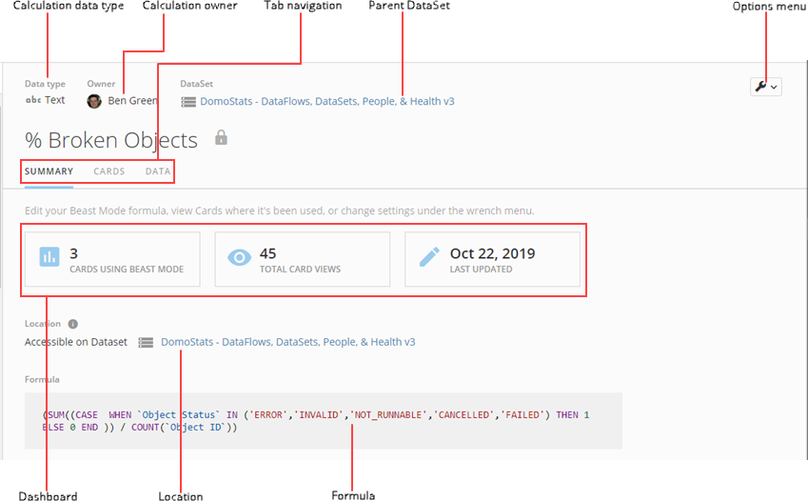Click the 'DataSet' field label
This screenshot has height=501, width=808.
(x=196, y=84)
